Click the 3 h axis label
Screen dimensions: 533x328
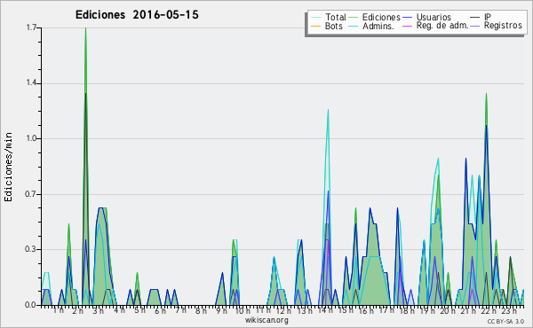click(99, 310)
